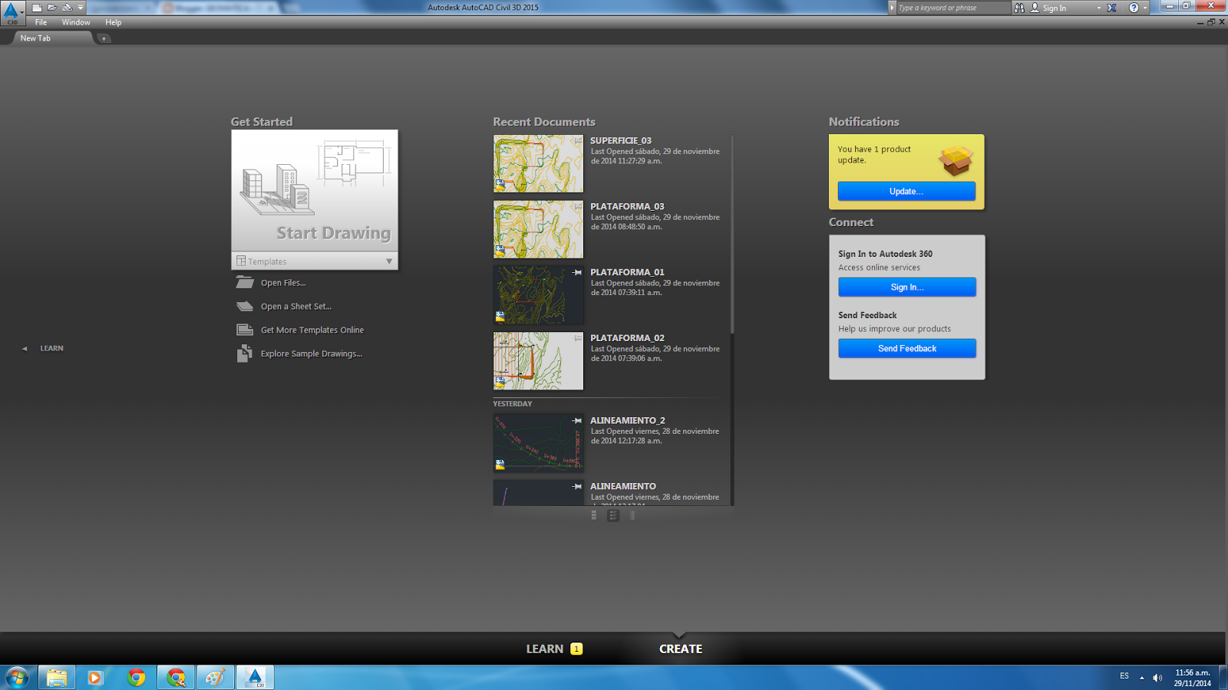
Task: Click the Get More Templates Online icon
Action: pyautogui.click(x=245, y=330)
